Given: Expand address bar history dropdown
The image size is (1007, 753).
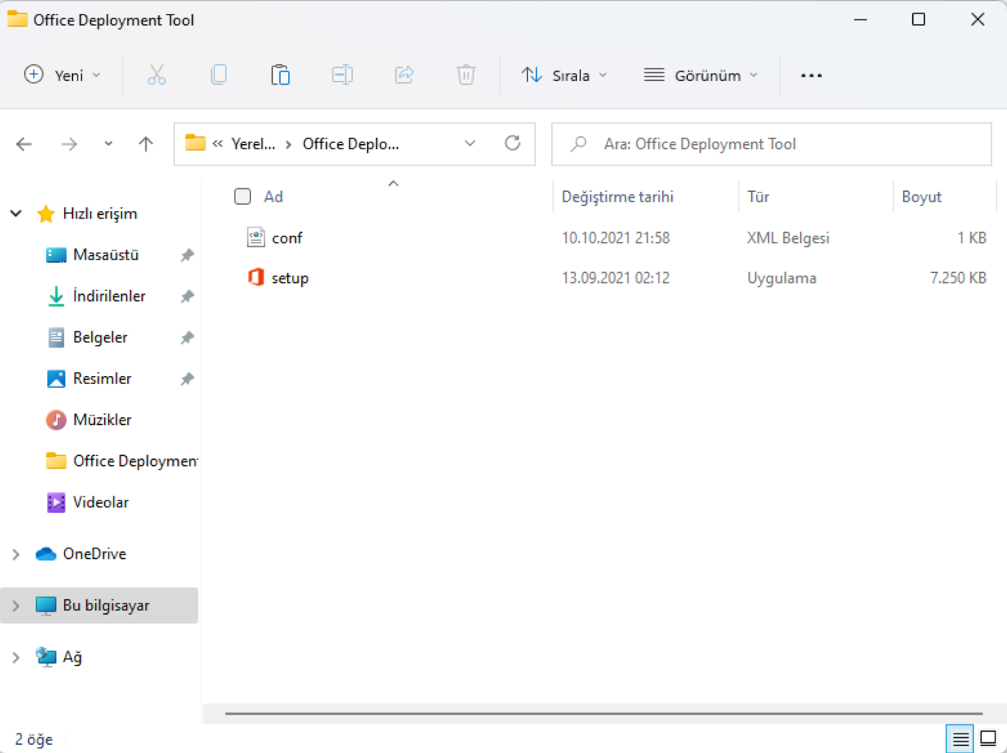Looking at the screenshot, I should [x=470, y=143].
